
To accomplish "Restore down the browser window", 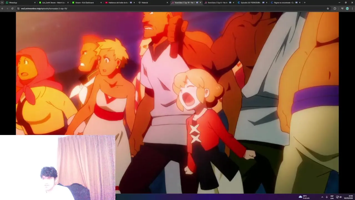I will tap(346, 2).
